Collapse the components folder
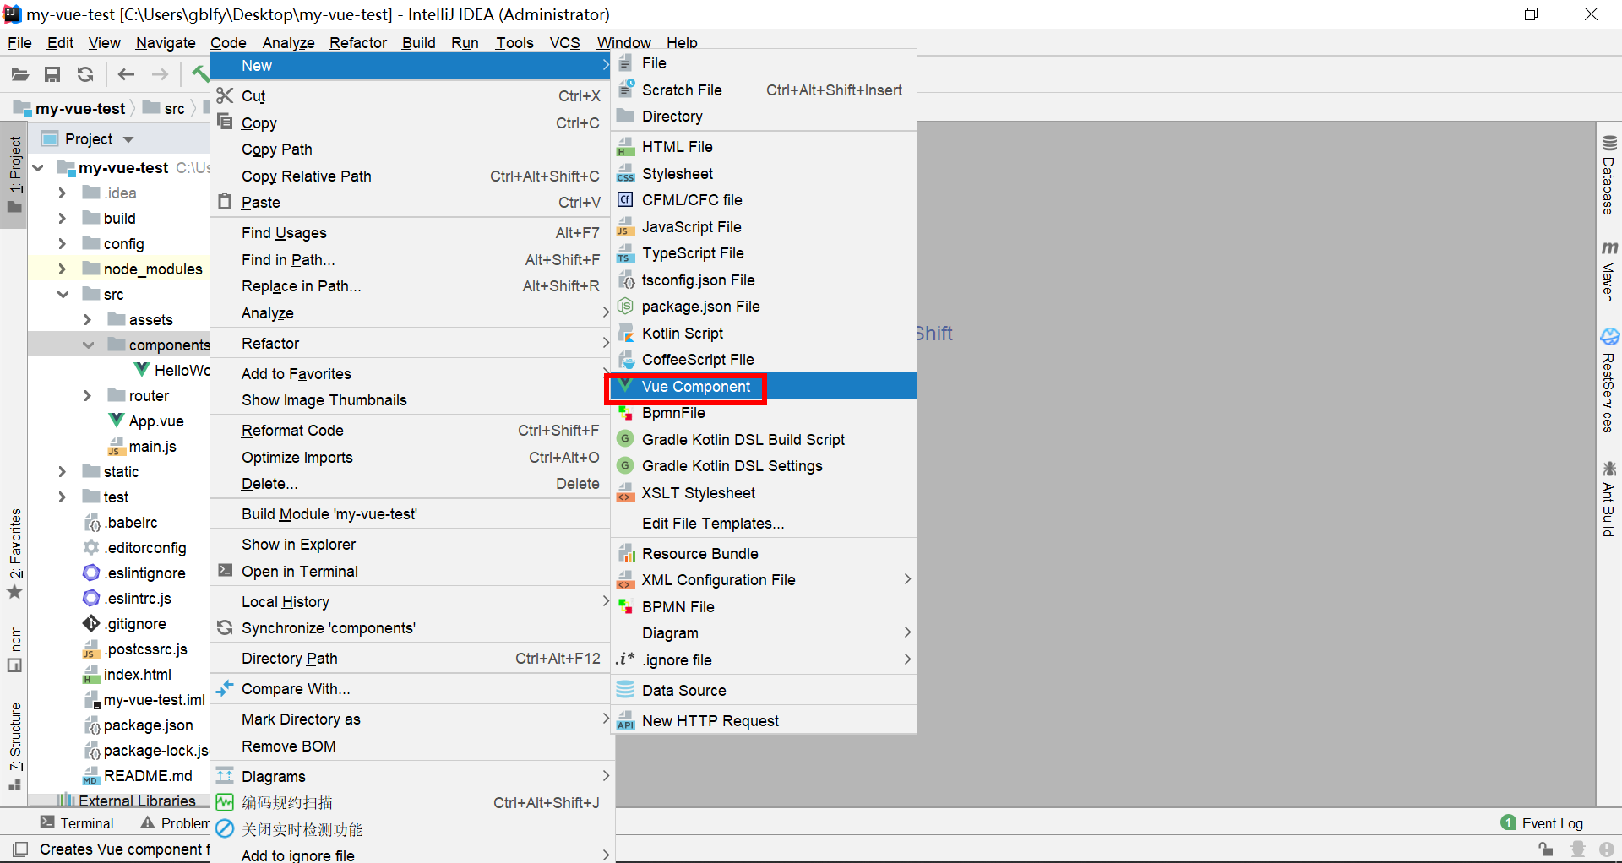 pyautogui.click(x=88, y=345)
